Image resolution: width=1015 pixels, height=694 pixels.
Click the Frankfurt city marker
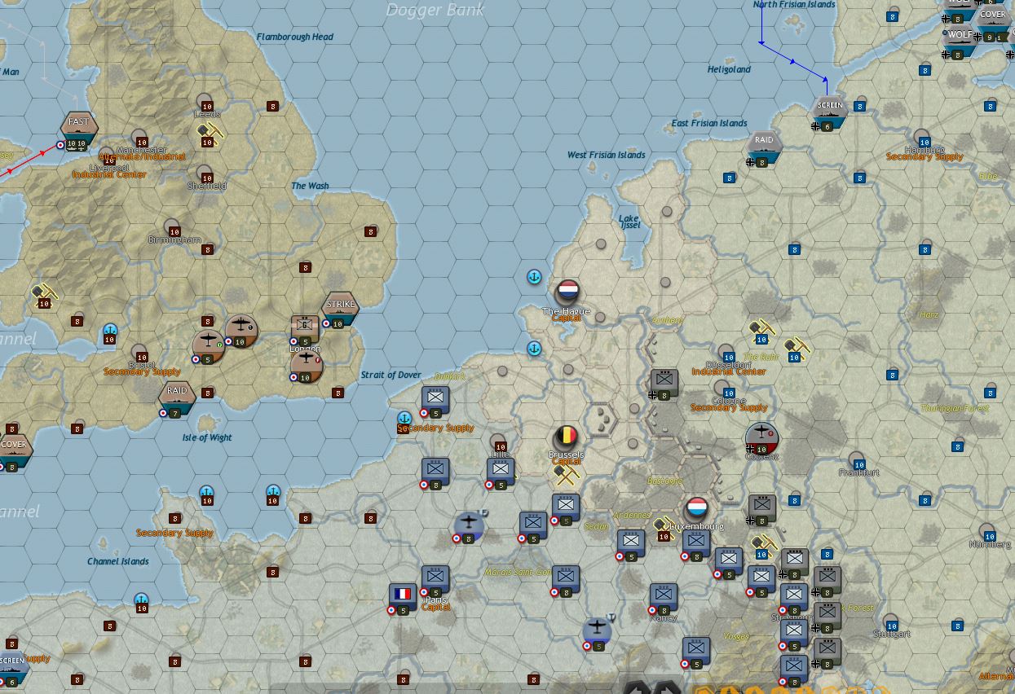pyautogui.click(x=857, y=460)
